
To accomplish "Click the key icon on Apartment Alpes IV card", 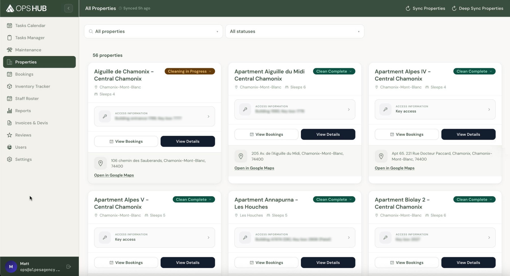I will pos(385,109).
